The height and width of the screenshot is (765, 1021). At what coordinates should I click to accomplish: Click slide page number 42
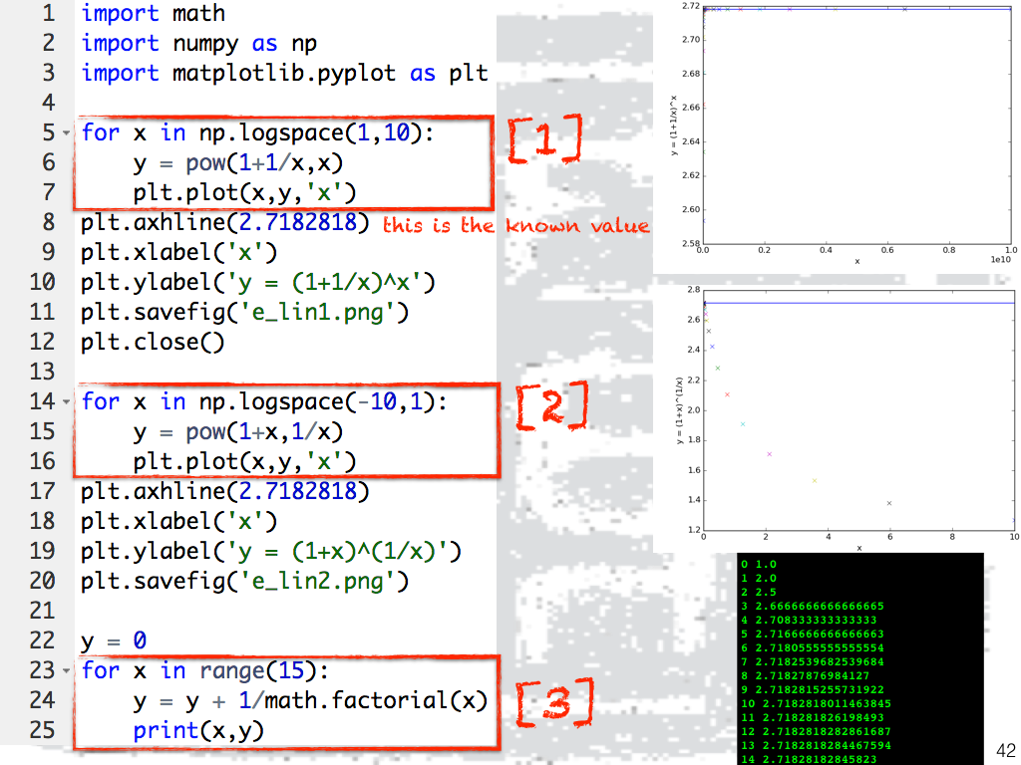pos(1005,750)
